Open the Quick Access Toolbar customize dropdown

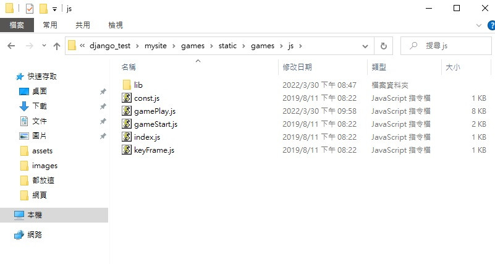[x=54, y=9]
